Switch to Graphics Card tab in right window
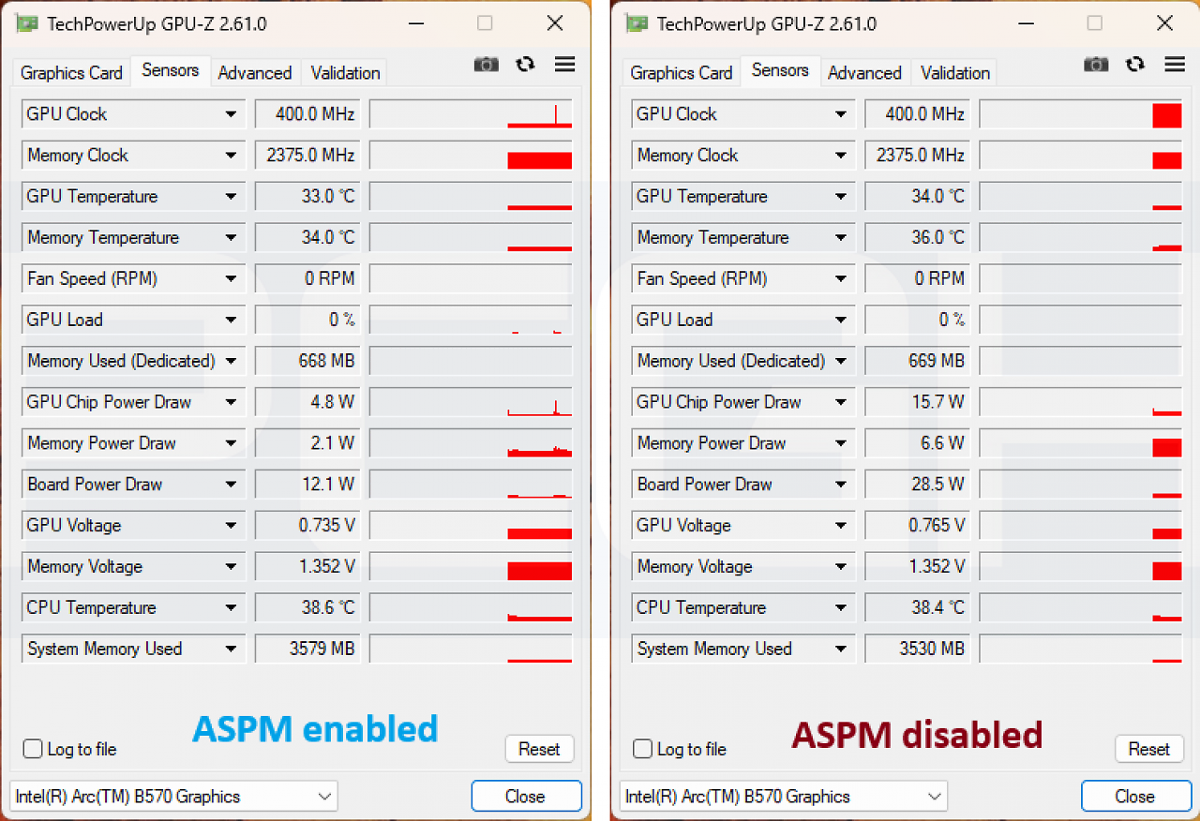 682,73
